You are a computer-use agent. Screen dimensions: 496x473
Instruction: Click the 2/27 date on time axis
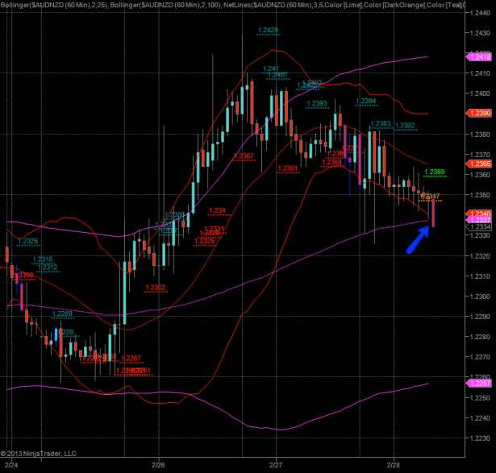click(276, 465)
